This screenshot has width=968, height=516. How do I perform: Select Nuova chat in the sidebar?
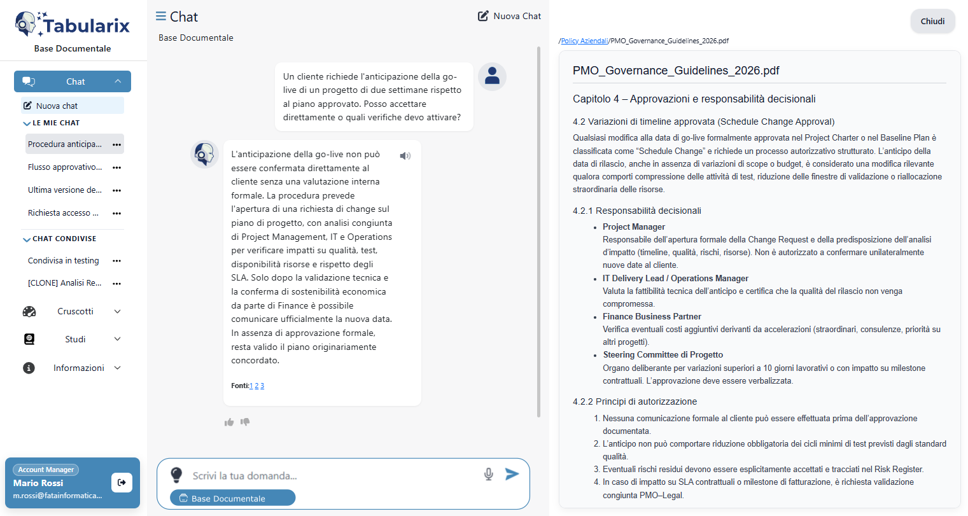(x=57, y=106)
